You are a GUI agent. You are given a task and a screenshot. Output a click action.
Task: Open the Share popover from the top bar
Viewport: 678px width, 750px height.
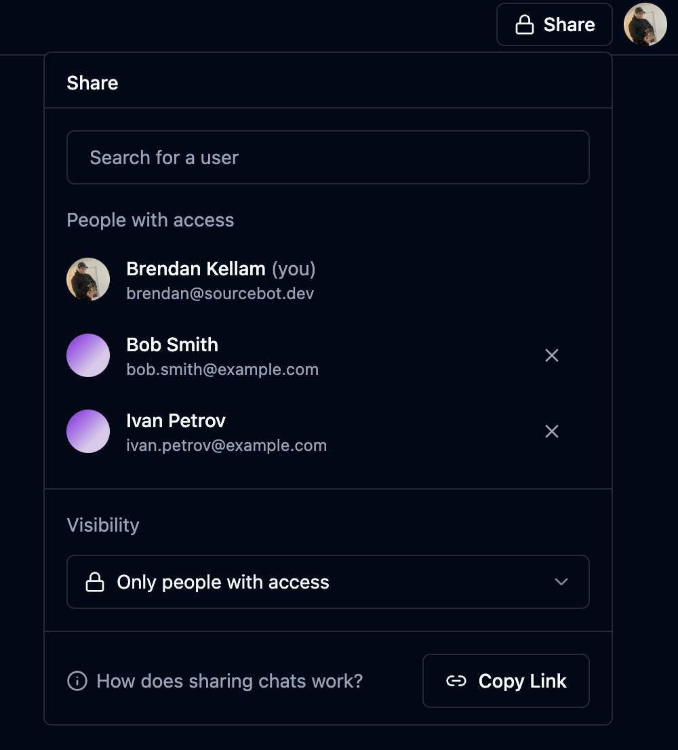554,24
